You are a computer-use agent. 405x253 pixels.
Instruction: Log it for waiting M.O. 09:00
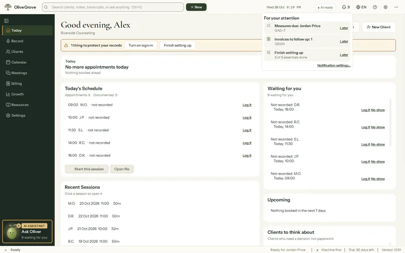366,179
